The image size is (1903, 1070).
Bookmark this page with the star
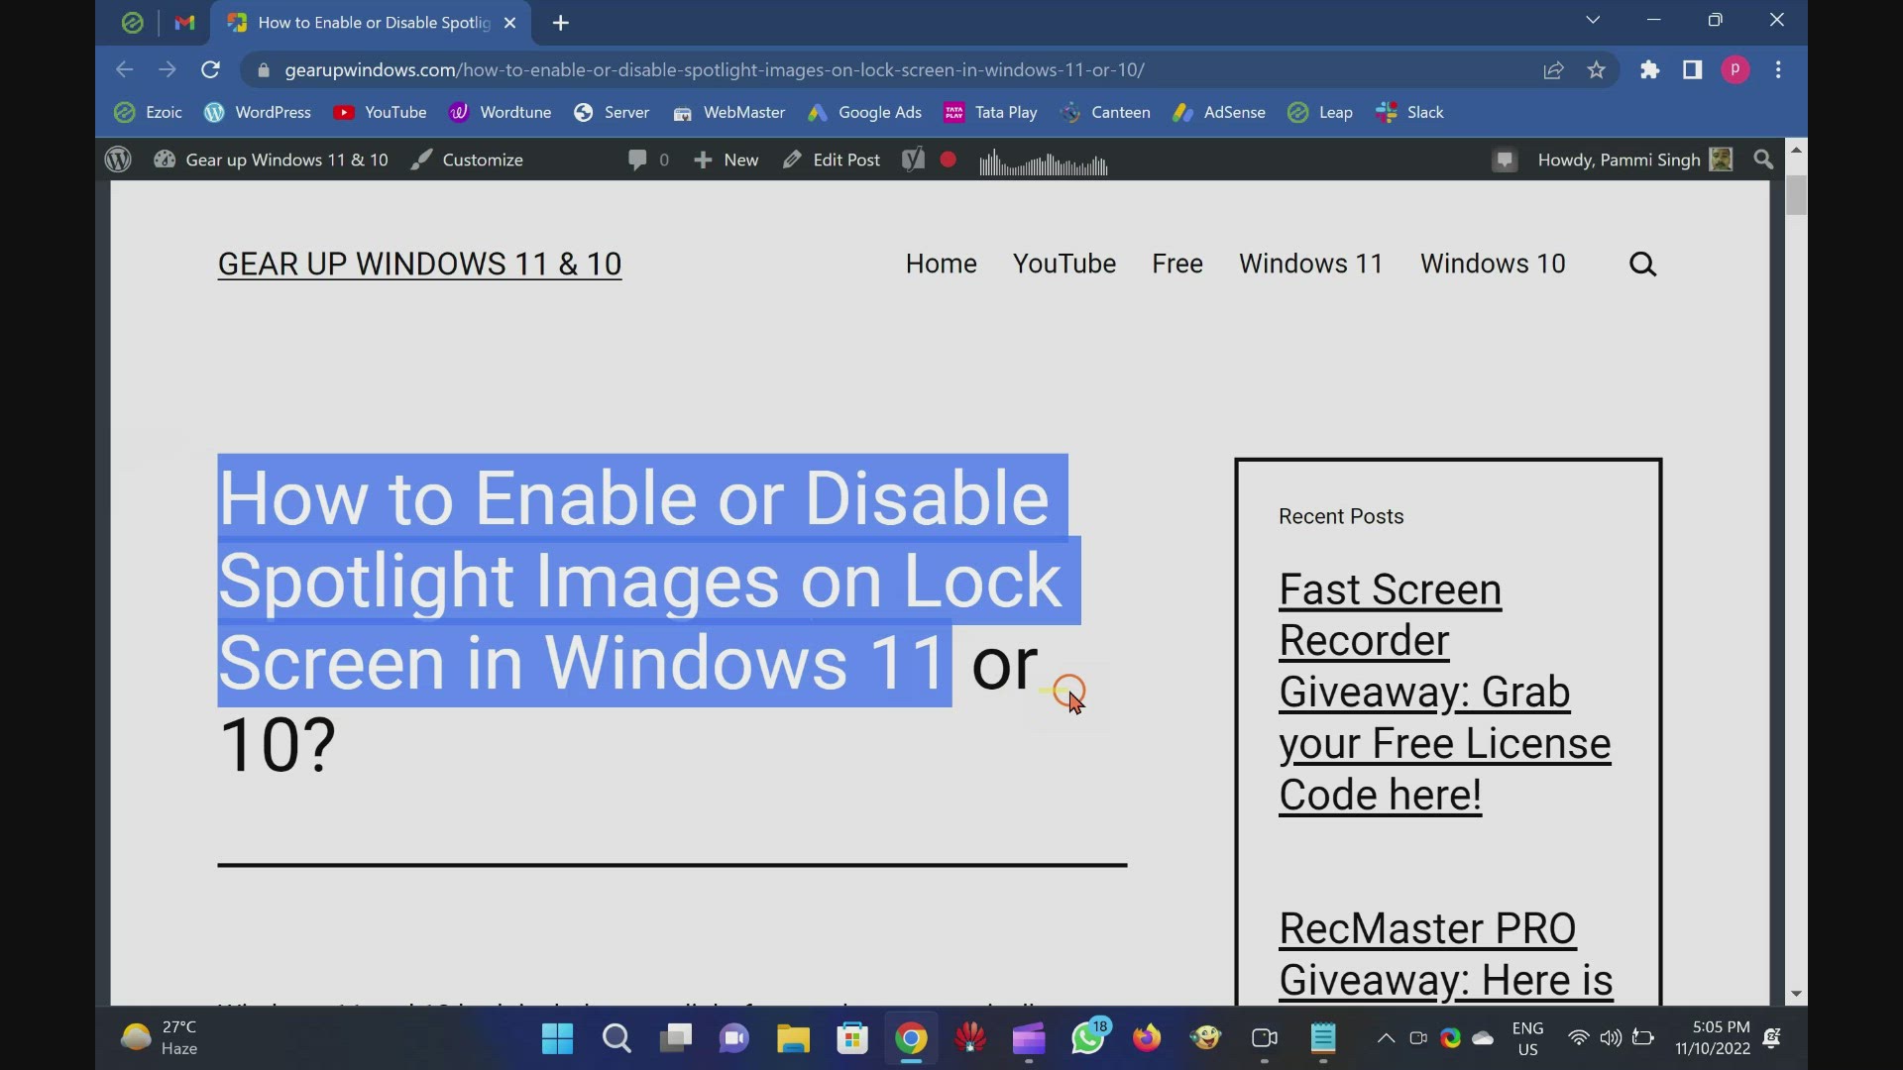[x=1596, y=70]
